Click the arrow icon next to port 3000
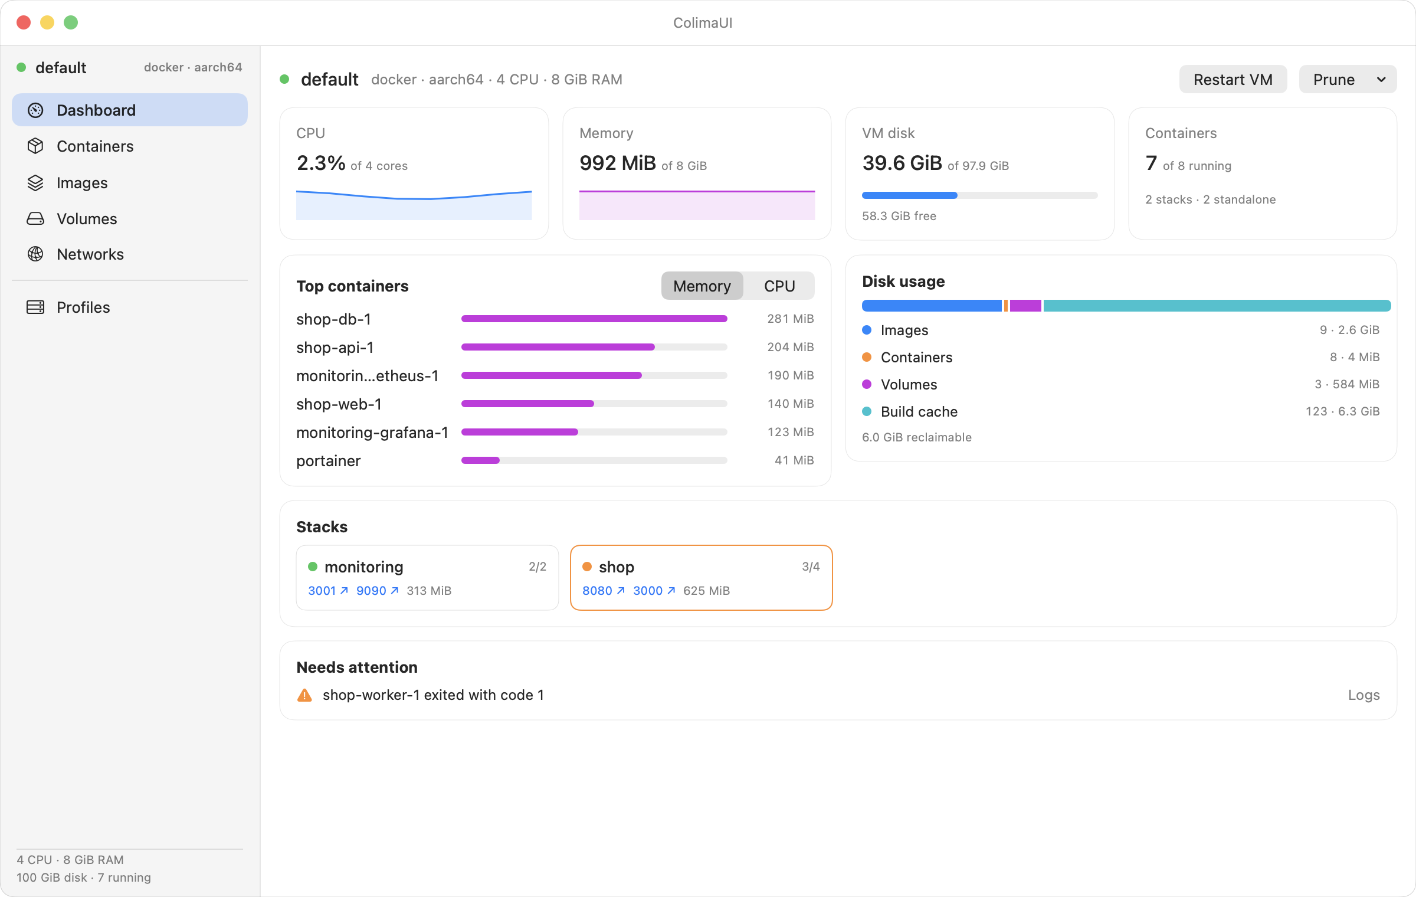The height and width of the screenshot is (897, 1416). [671, 591]
